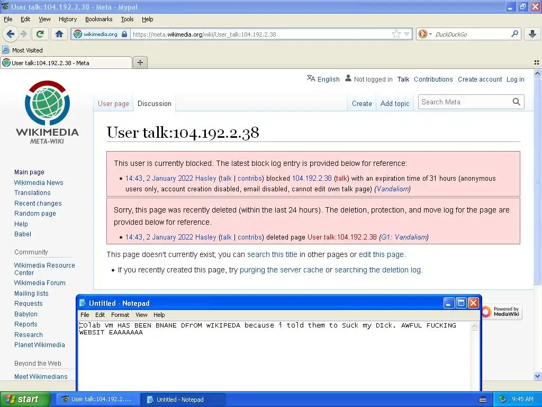Open the browser Bookmarks menu

pyautogui.click(x=99, y=19)
